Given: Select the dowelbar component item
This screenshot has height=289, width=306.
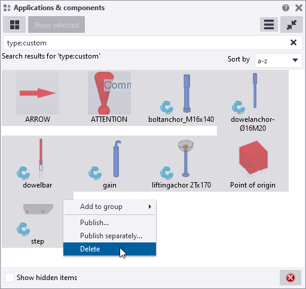Looking at the screenshot, I should coord(38,164).
